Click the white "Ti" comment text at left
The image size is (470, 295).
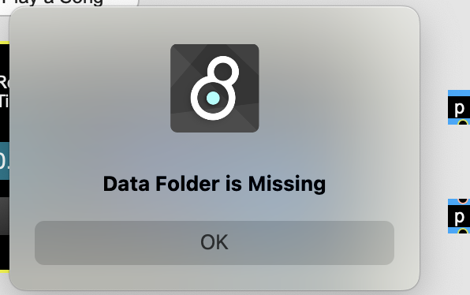(x=4, y=101)
